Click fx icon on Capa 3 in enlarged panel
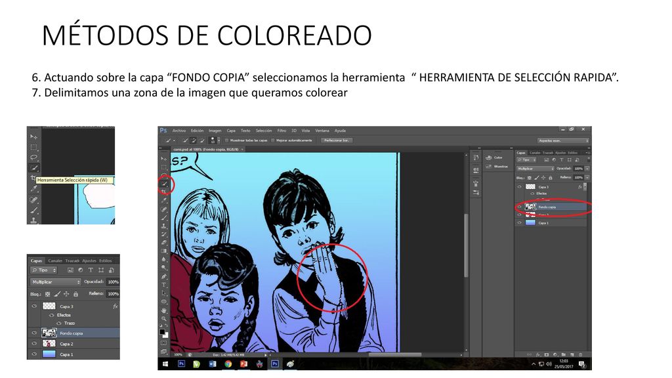 [x=115, y=306]
